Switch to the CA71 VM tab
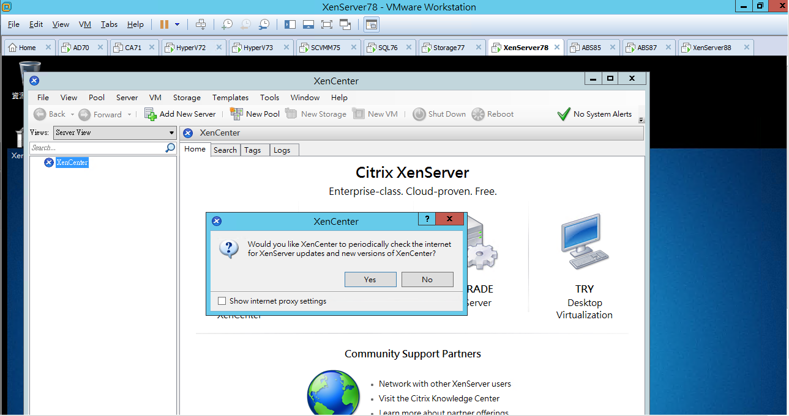The height and width of the screenshot is (416, 789). (135, 47)
